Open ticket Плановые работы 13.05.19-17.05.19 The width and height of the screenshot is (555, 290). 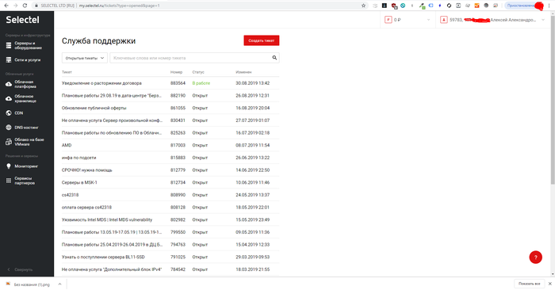coord(112,232)
